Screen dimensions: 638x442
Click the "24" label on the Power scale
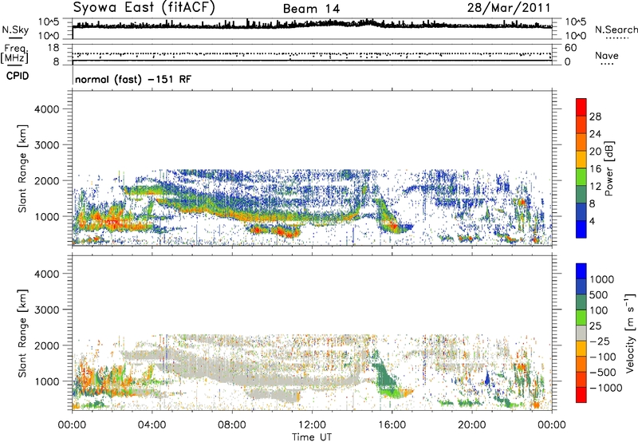click(x=595, y=134)
